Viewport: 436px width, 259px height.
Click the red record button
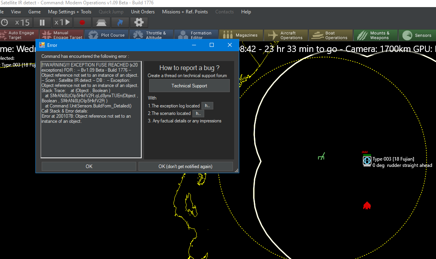(82, 22)
